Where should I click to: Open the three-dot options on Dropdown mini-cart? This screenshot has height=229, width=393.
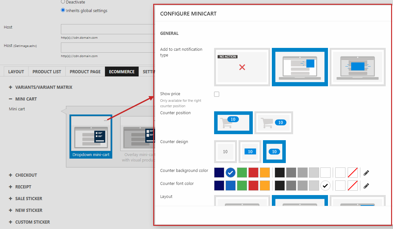(x=105, y=121)
